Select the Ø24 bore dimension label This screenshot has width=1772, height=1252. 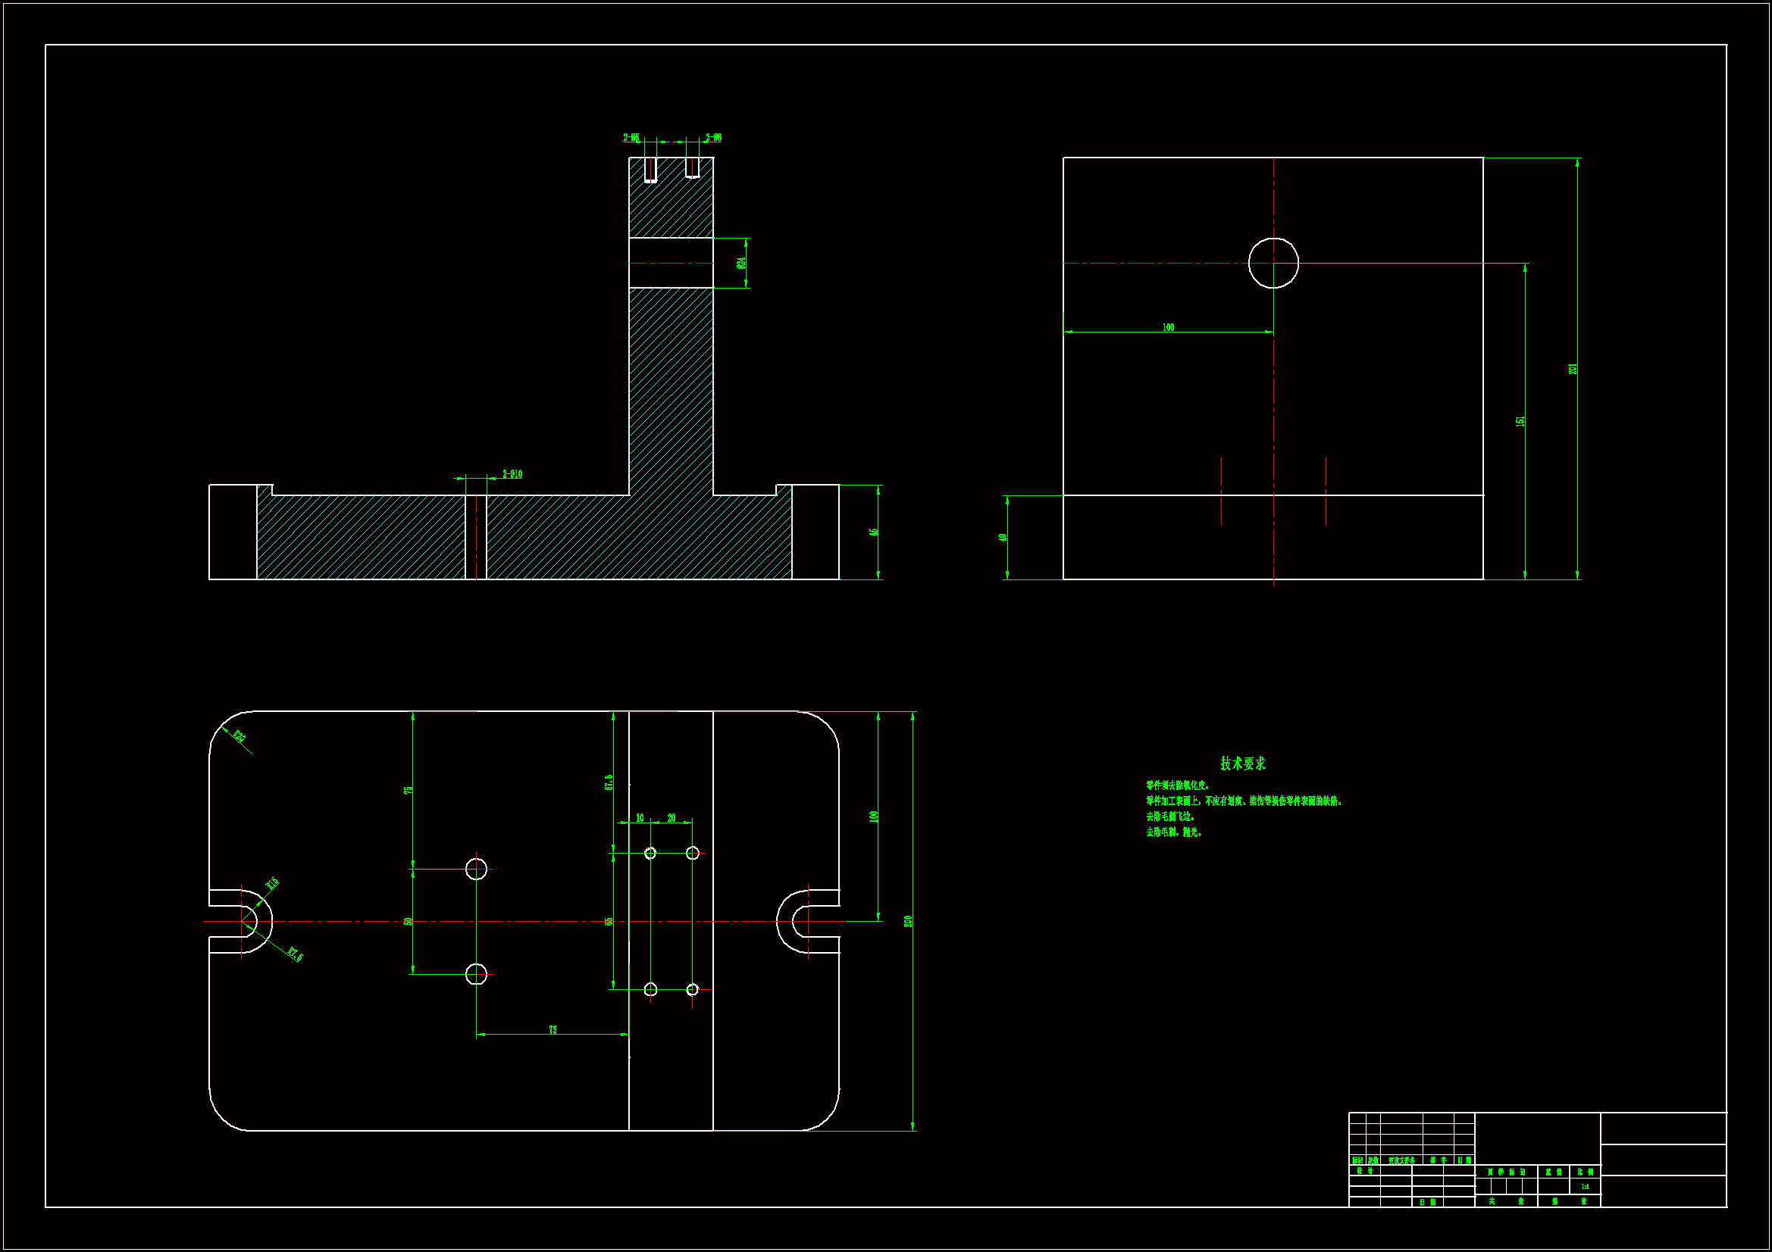741,263
